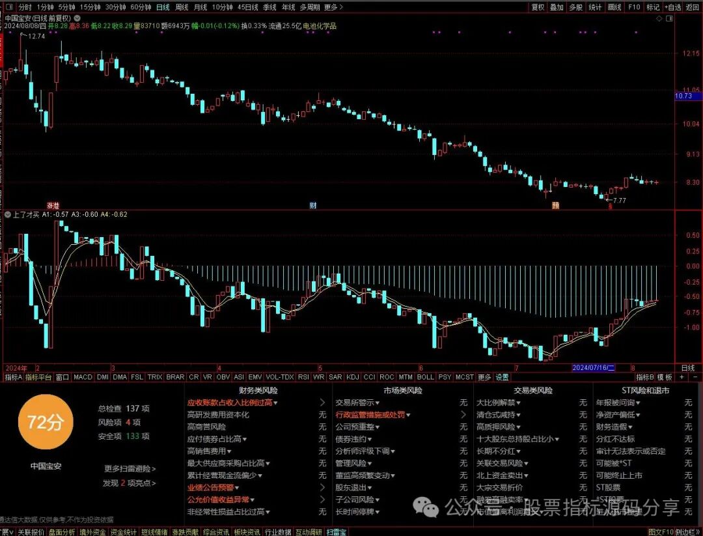703x536 pixels.
Task: Select the VOL-TDX indicator
Action: 280,377
